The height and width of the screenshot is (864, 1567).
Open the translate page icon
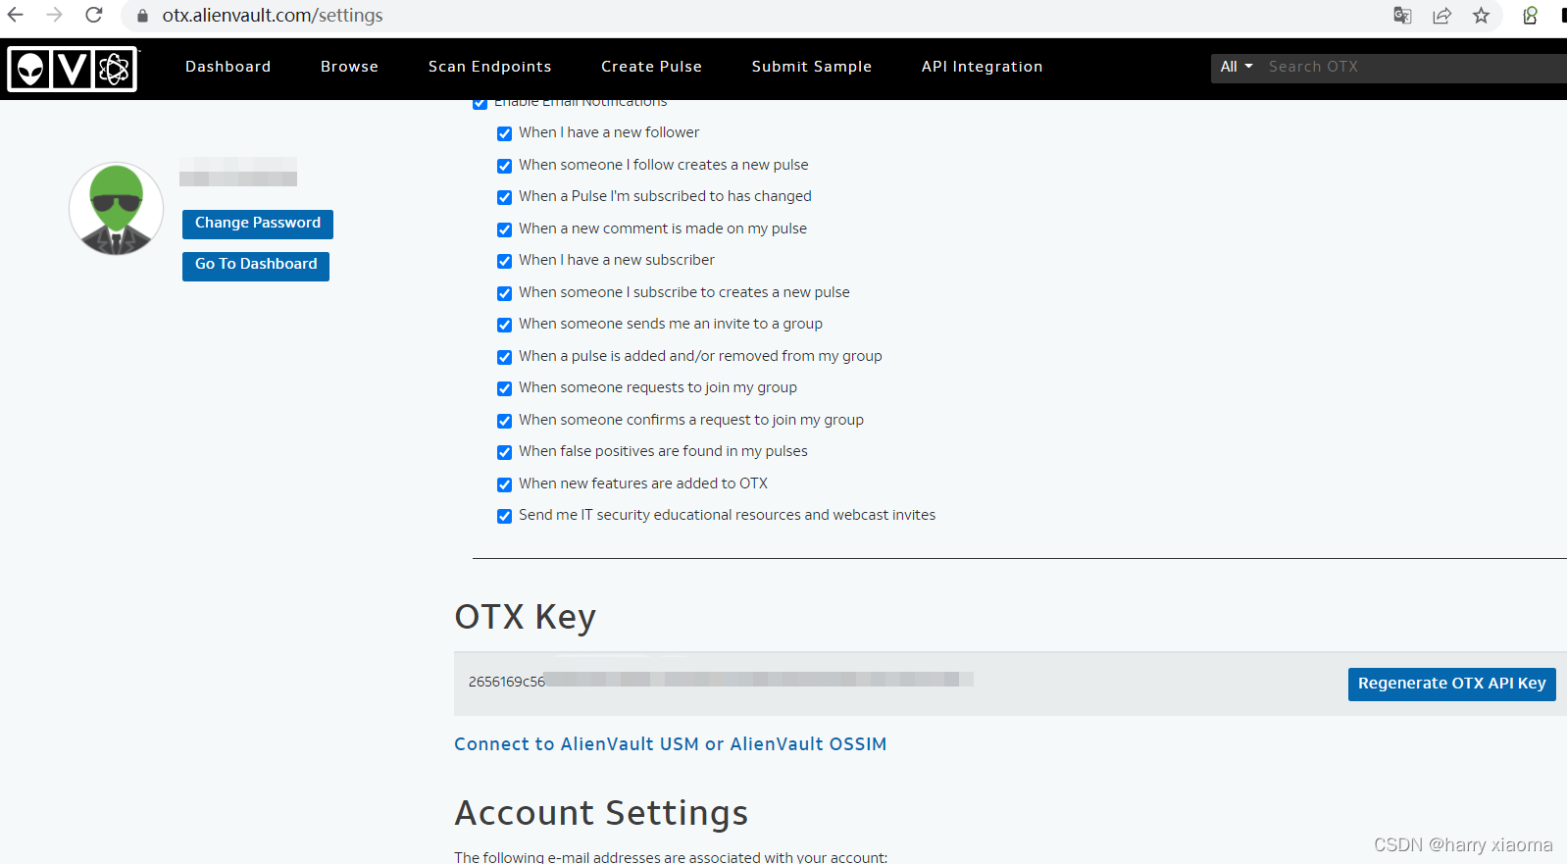[x=1402, y=15]
